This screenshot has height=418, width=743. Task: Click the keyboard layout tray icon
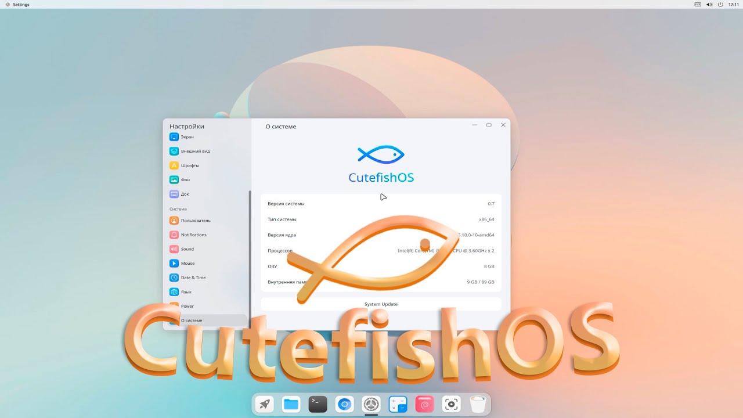point(698,5)
